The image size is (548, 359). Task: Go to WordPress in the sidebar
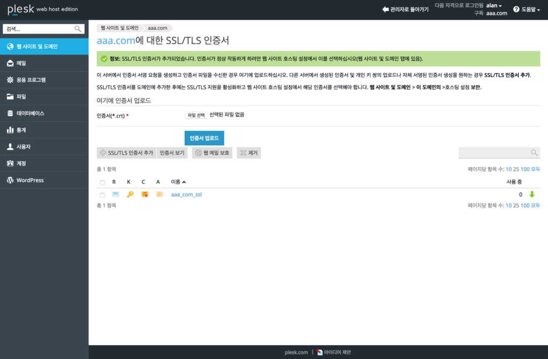[x=44, y=181]
